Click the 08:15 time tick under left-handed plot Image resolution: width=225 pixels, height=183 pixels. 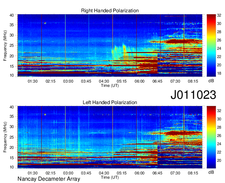click(x=193, y=173)
